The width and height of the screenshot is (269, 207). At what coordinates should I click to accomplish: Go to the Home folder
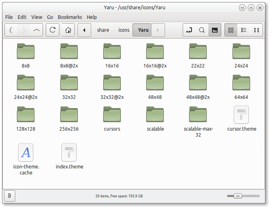68,30
